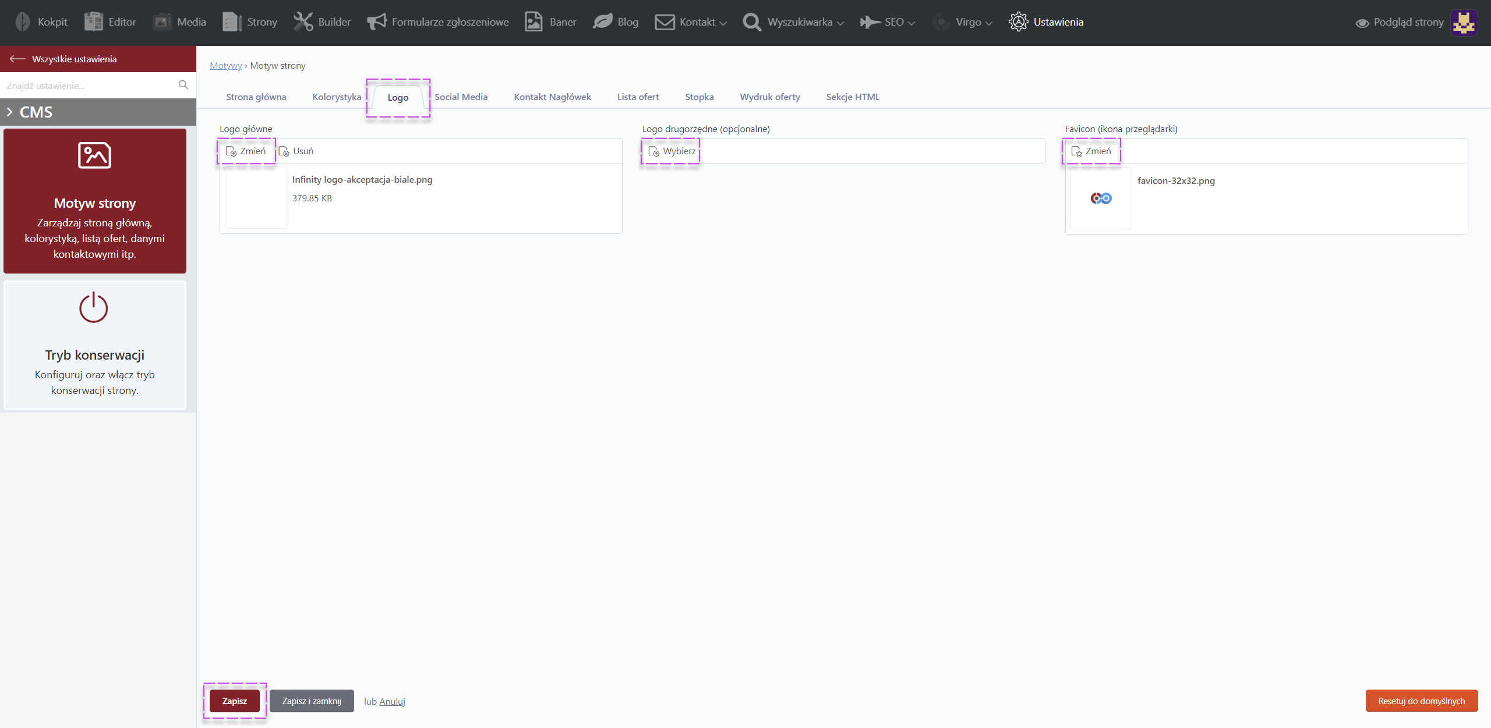1491x728 pixels.
Task: Switch to the Kolorystyka tab
Action: [x=337, y=97]
